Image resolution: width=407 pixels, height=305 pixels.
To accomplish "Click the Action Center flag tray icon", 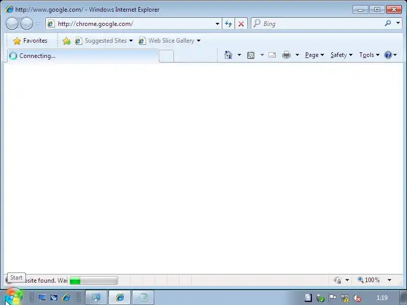I will (332, 298).
